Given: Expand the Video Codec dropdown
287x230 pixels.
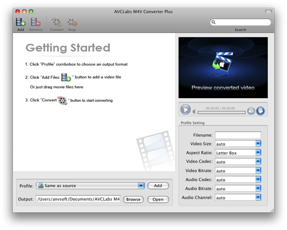Looking at the screenshot, I should click(x=258, y=162).
